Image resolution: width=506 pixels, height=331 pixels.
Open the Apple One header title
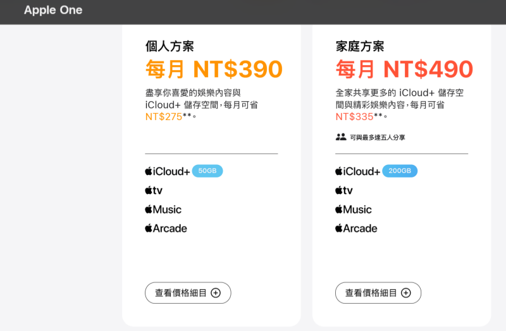pyautogui.click(x=53, y=10)
